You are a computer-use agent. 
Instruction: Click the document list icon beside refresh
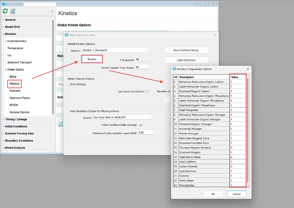[13, 11]
